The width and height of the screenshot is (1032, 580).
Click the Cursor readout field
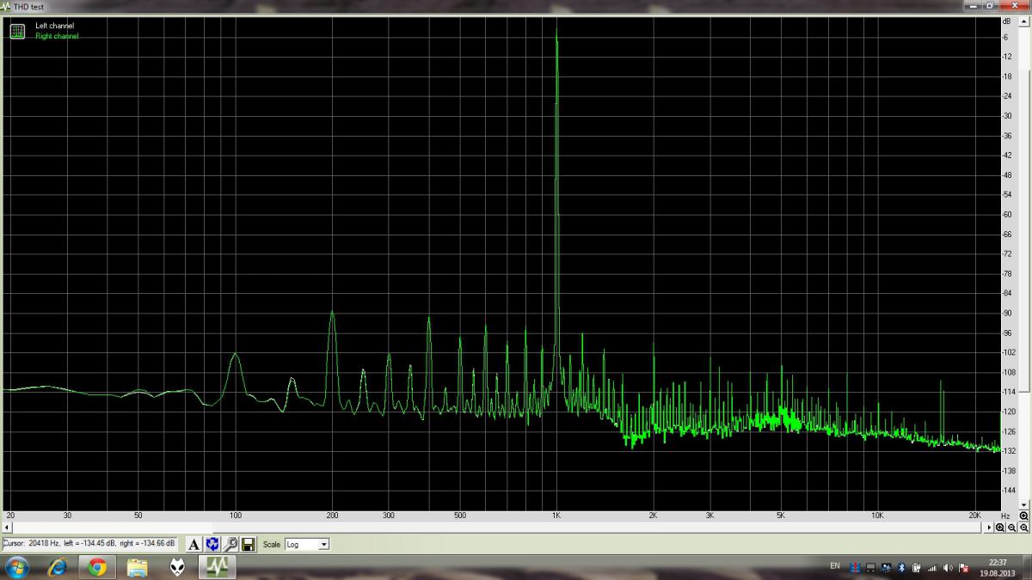89,544
